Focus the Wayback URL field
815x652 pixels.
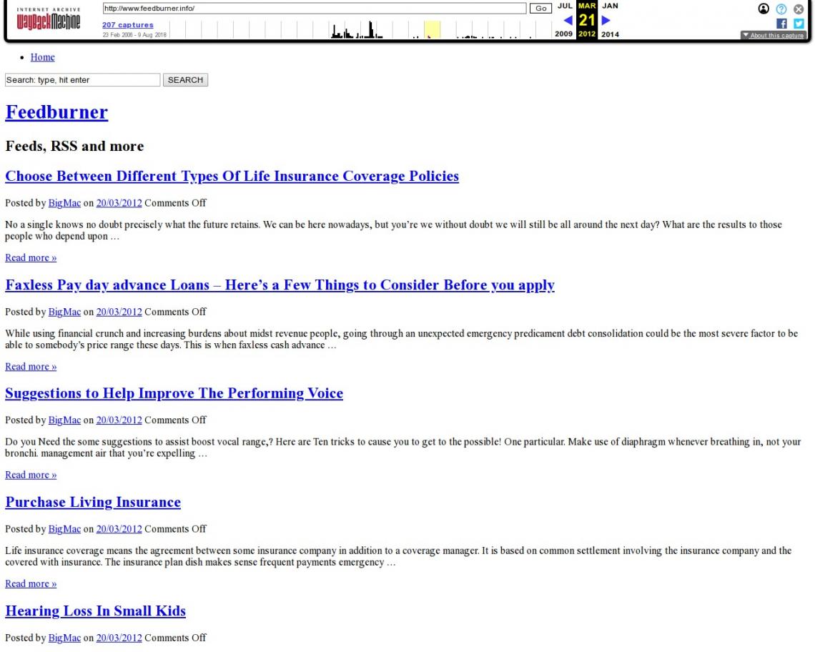315,9
